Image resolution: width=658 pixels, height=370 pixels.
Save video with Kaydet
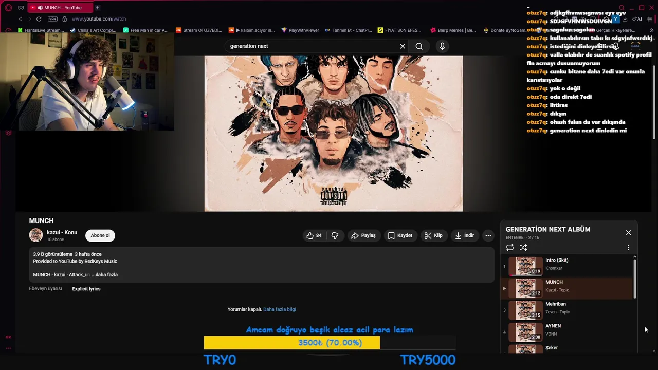click(x=400, y=235)
